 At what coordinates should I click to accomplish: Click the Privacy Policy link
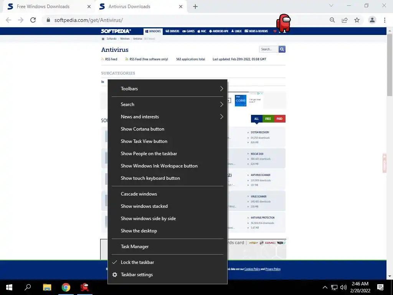(273, 269)
